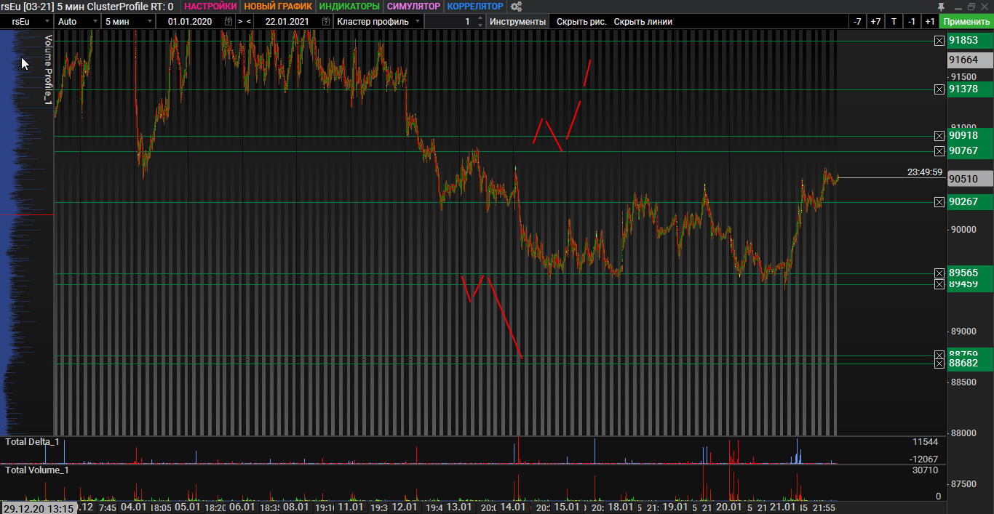Click the 08.01 date on time axis
The image size is (994, 514).
coord(296,507)
